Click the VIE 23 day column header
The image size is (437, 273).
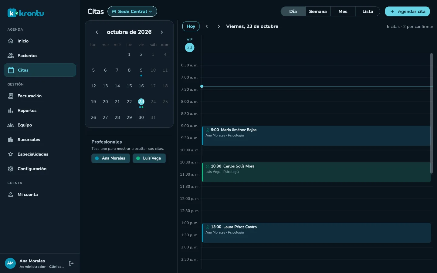click(x=190, y=45)
